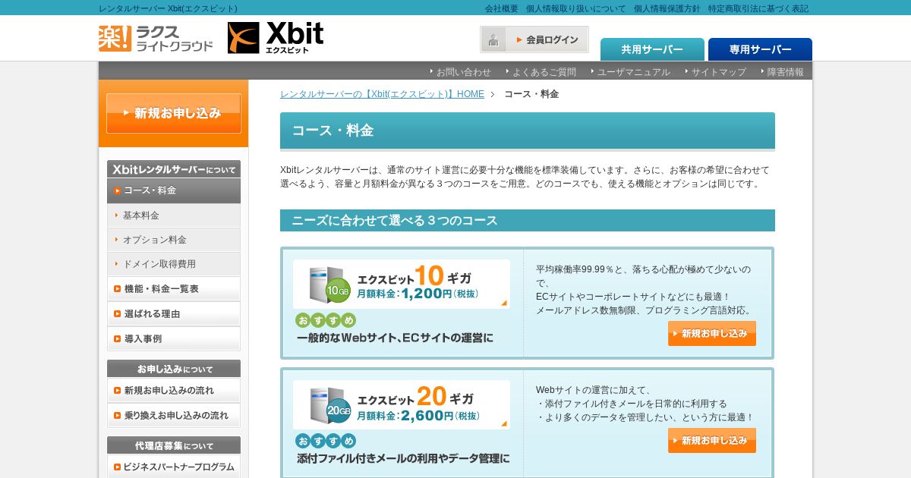Open 会社概要 link
Image resolution: width=911 pixels, height=478 pixels.
[x=502, y=8]
